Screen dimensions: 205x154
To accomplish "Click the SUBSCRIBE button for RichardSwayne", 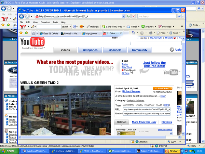I will click(x=163, y=88).
